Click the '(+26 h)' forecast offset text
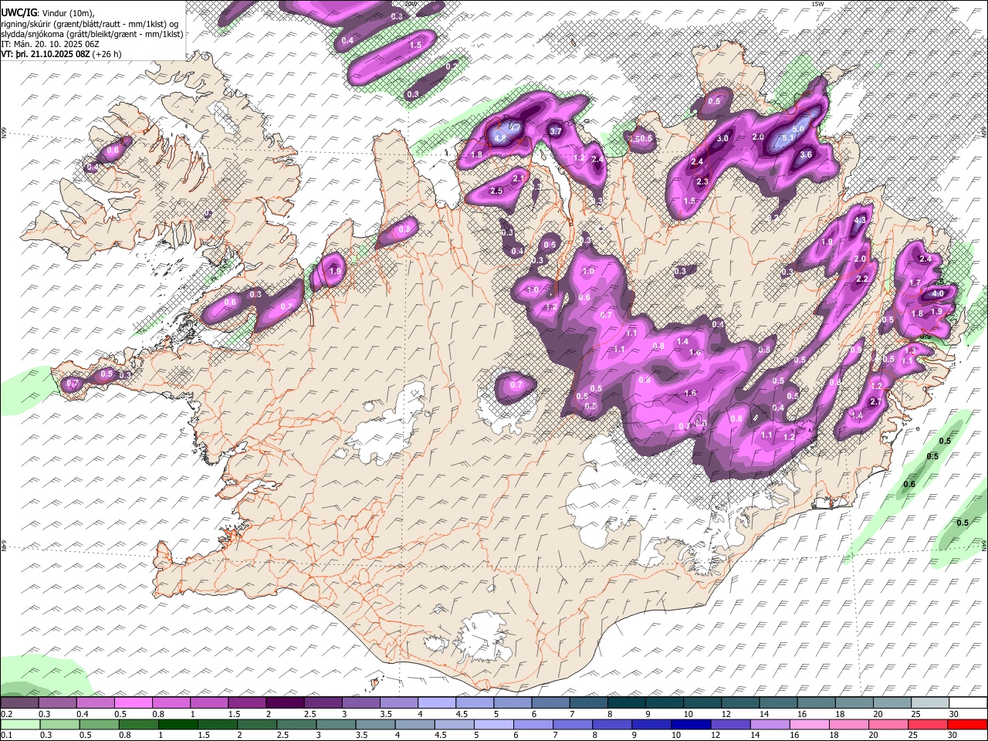988x741 pixels. point(107,55)
